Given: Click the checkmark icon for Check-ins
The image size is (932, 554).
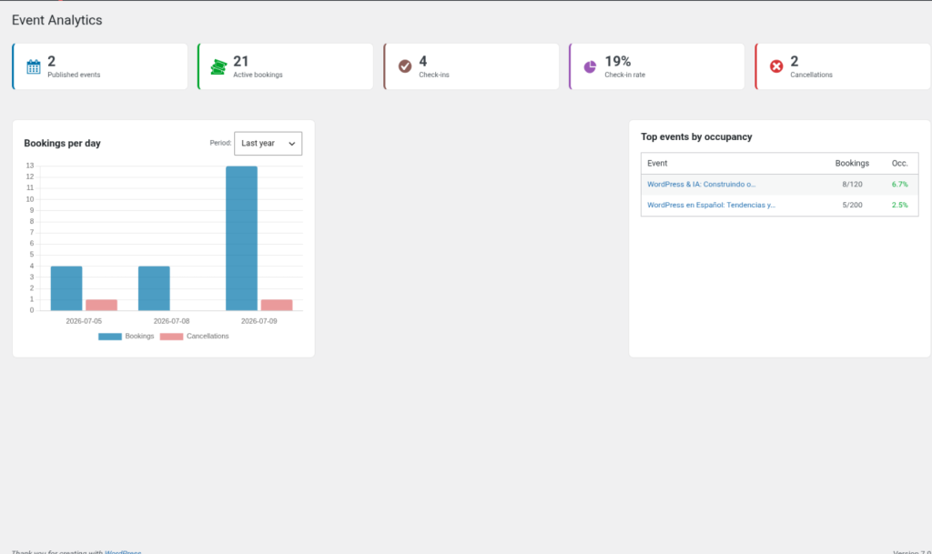Looking at the screenshot, I should pyautogui.click(x=405, y=65).
